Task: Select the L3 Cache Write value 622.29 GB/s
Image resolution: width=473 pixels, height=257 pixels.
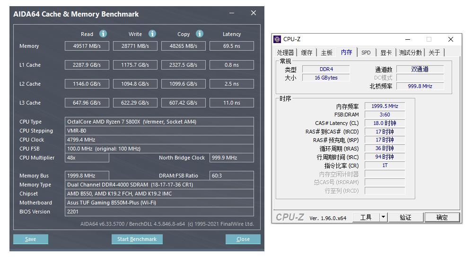Action: [x=135, y=103]
